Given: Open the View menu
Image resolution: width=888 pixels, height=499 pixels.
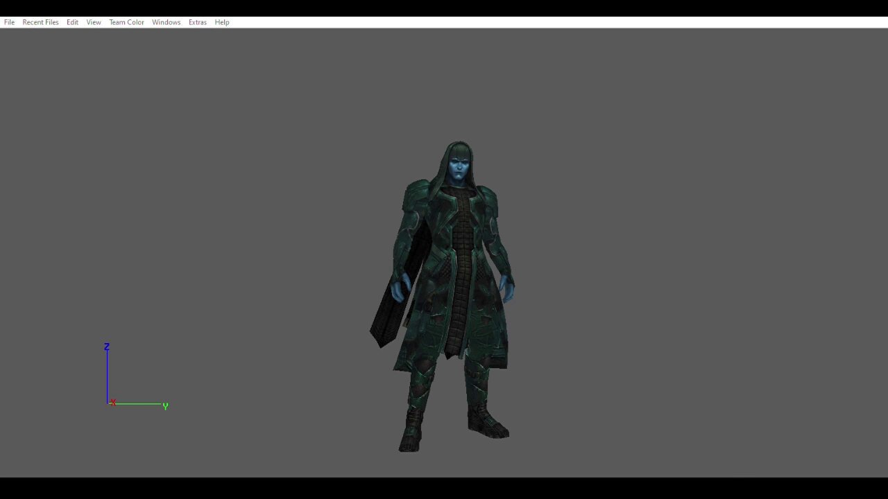Looking at the screenshot, I should pyautogui.click(x=94, y=22).
